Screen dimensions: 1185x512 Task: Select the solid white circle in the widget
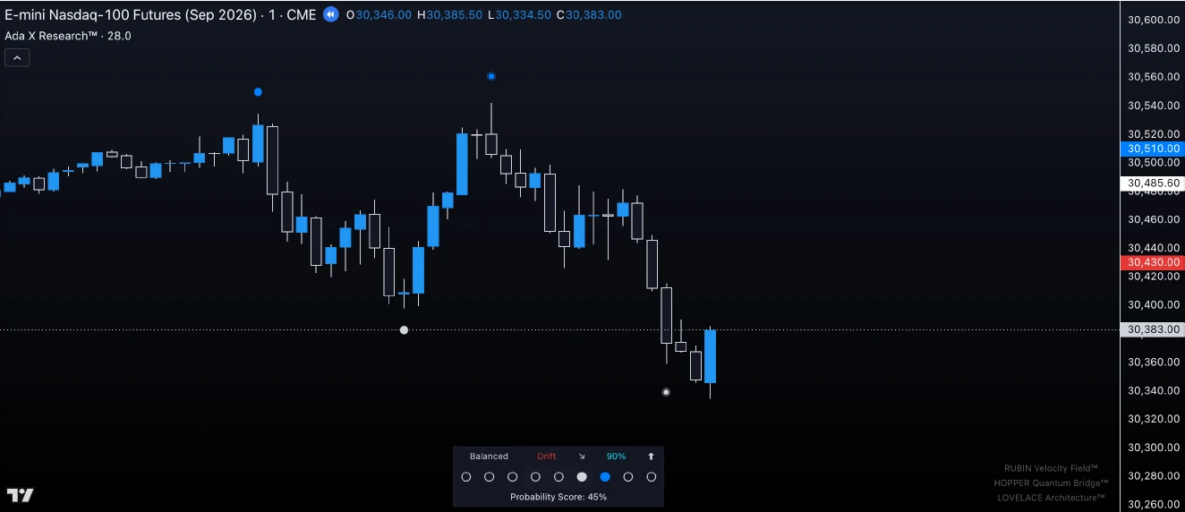click(x=582, y=477)
